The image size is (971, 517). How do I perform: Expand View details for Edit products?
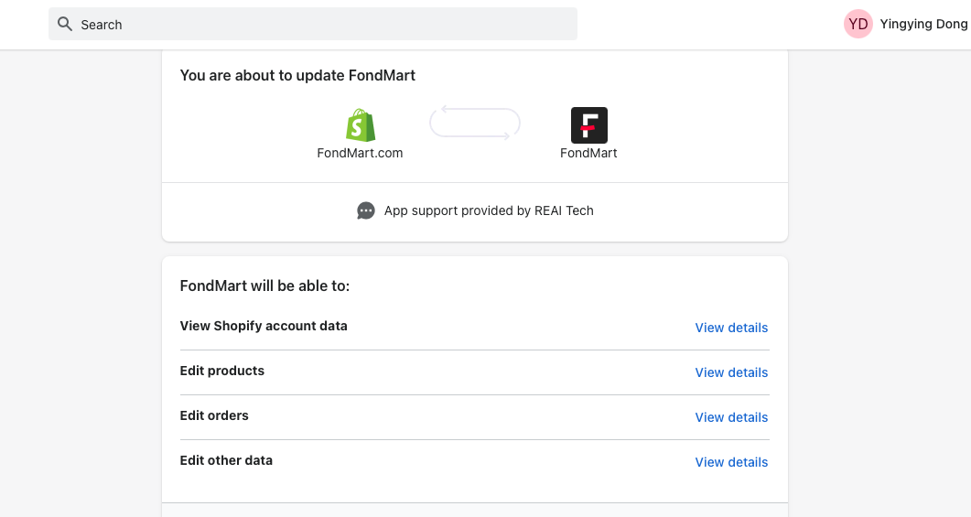coord(731,372)
